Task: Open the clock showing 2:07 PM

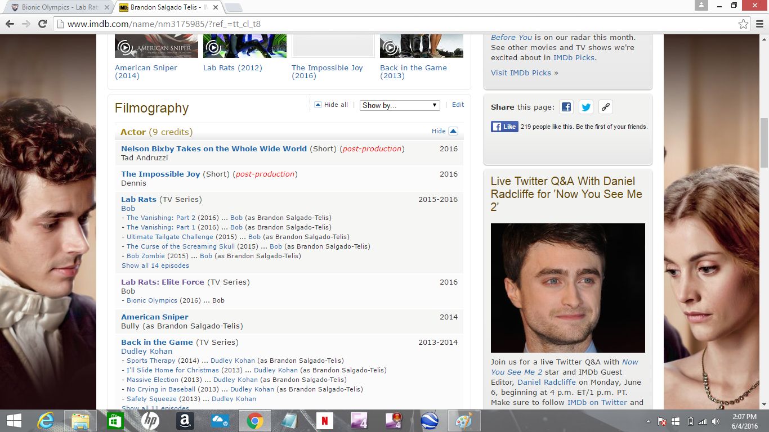Action: click(744, 421)
